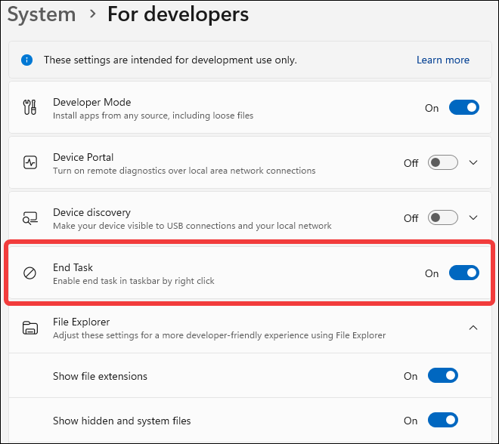Turn off Show hidden and system files toggle
Viewport: 499px width, 444px height.
[x=442, y=420]
